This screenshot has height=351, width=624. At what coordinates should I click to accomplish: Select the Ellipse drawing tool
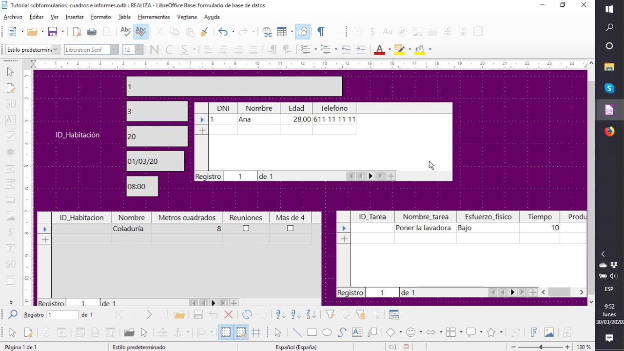tap(327, 332)
